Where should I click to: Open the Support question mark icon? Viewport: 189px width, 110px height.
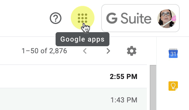coord(56,18)
